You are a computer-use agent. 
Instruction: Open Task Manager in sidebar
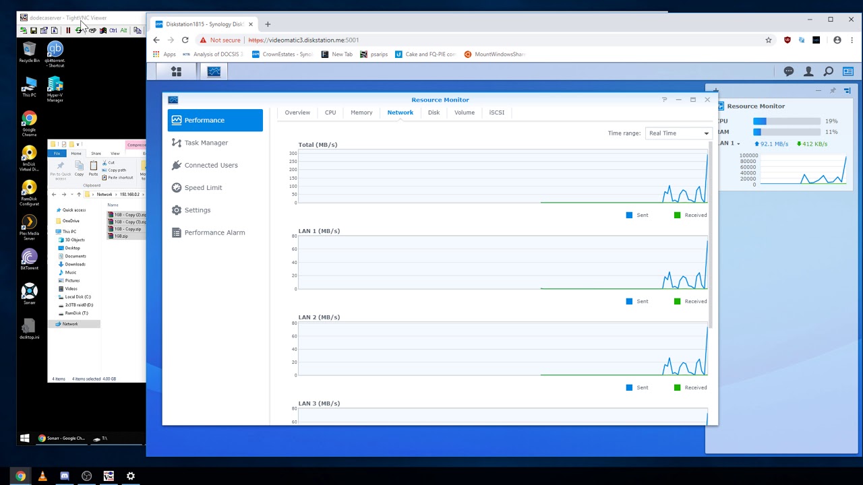coord(215,143)
